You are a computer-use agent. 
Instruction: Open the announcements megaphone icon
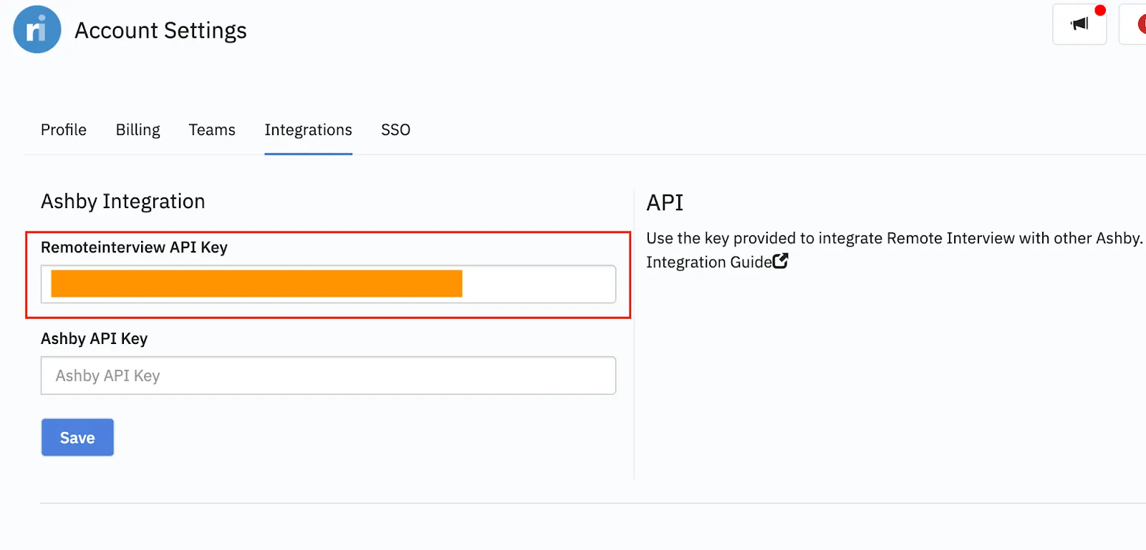[x=1079, y=24]
